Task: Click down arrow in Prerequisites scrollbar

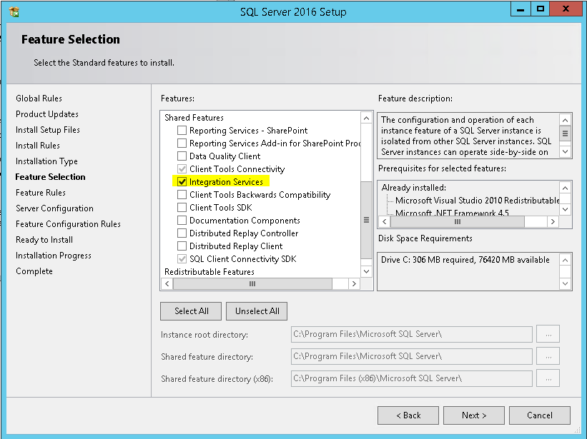Action: click(565, 209)
